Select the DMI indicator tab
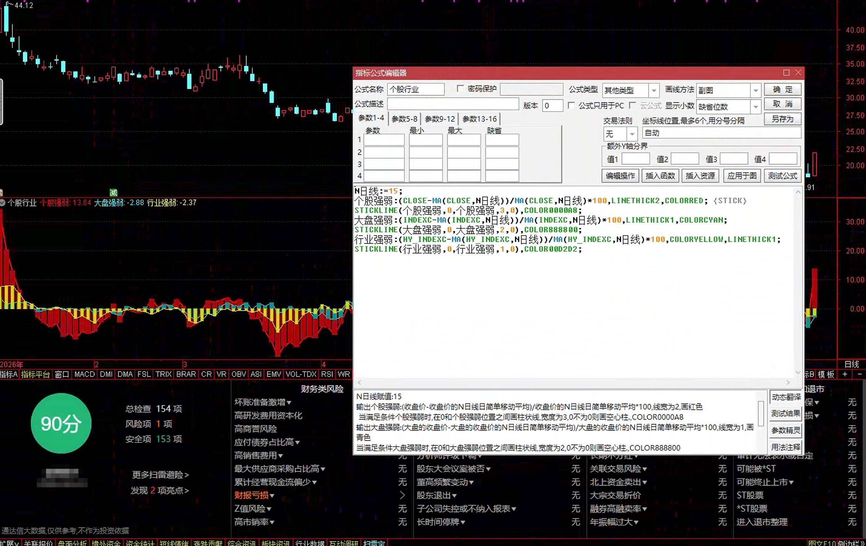This screenshot has height=546, width=866. (106, 374)
